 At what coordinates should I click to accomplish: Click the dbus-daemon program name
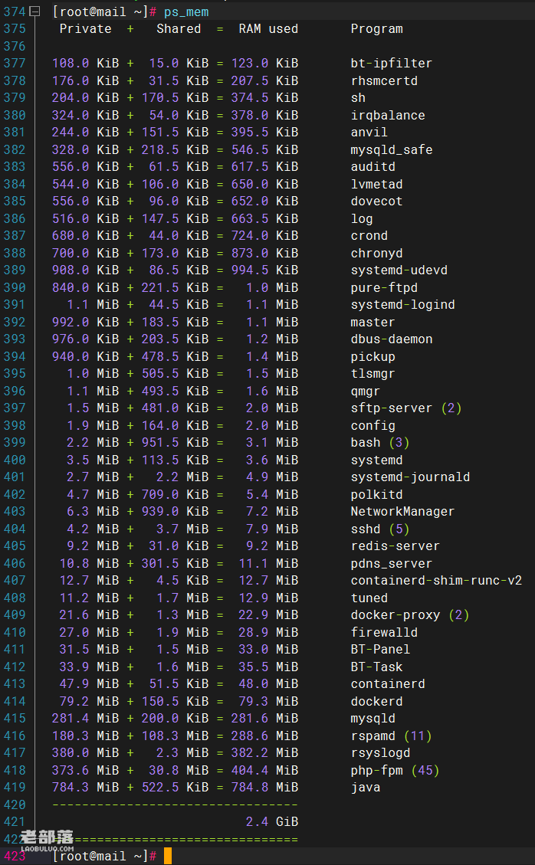point(392,339)
